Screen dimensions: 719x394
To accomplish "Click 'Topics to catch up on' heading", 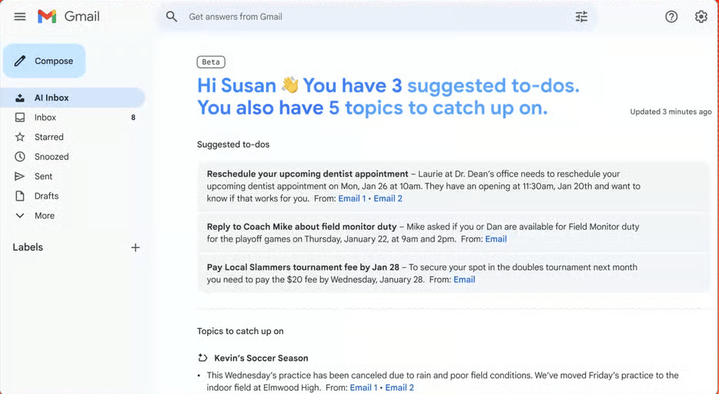I will [x=240, y=331].
